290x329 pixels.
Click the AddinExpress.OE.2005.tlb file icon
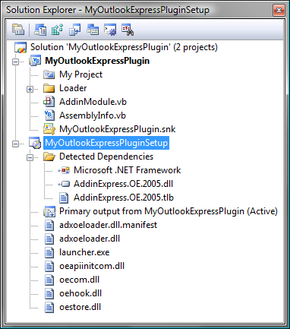pos(64,198)
